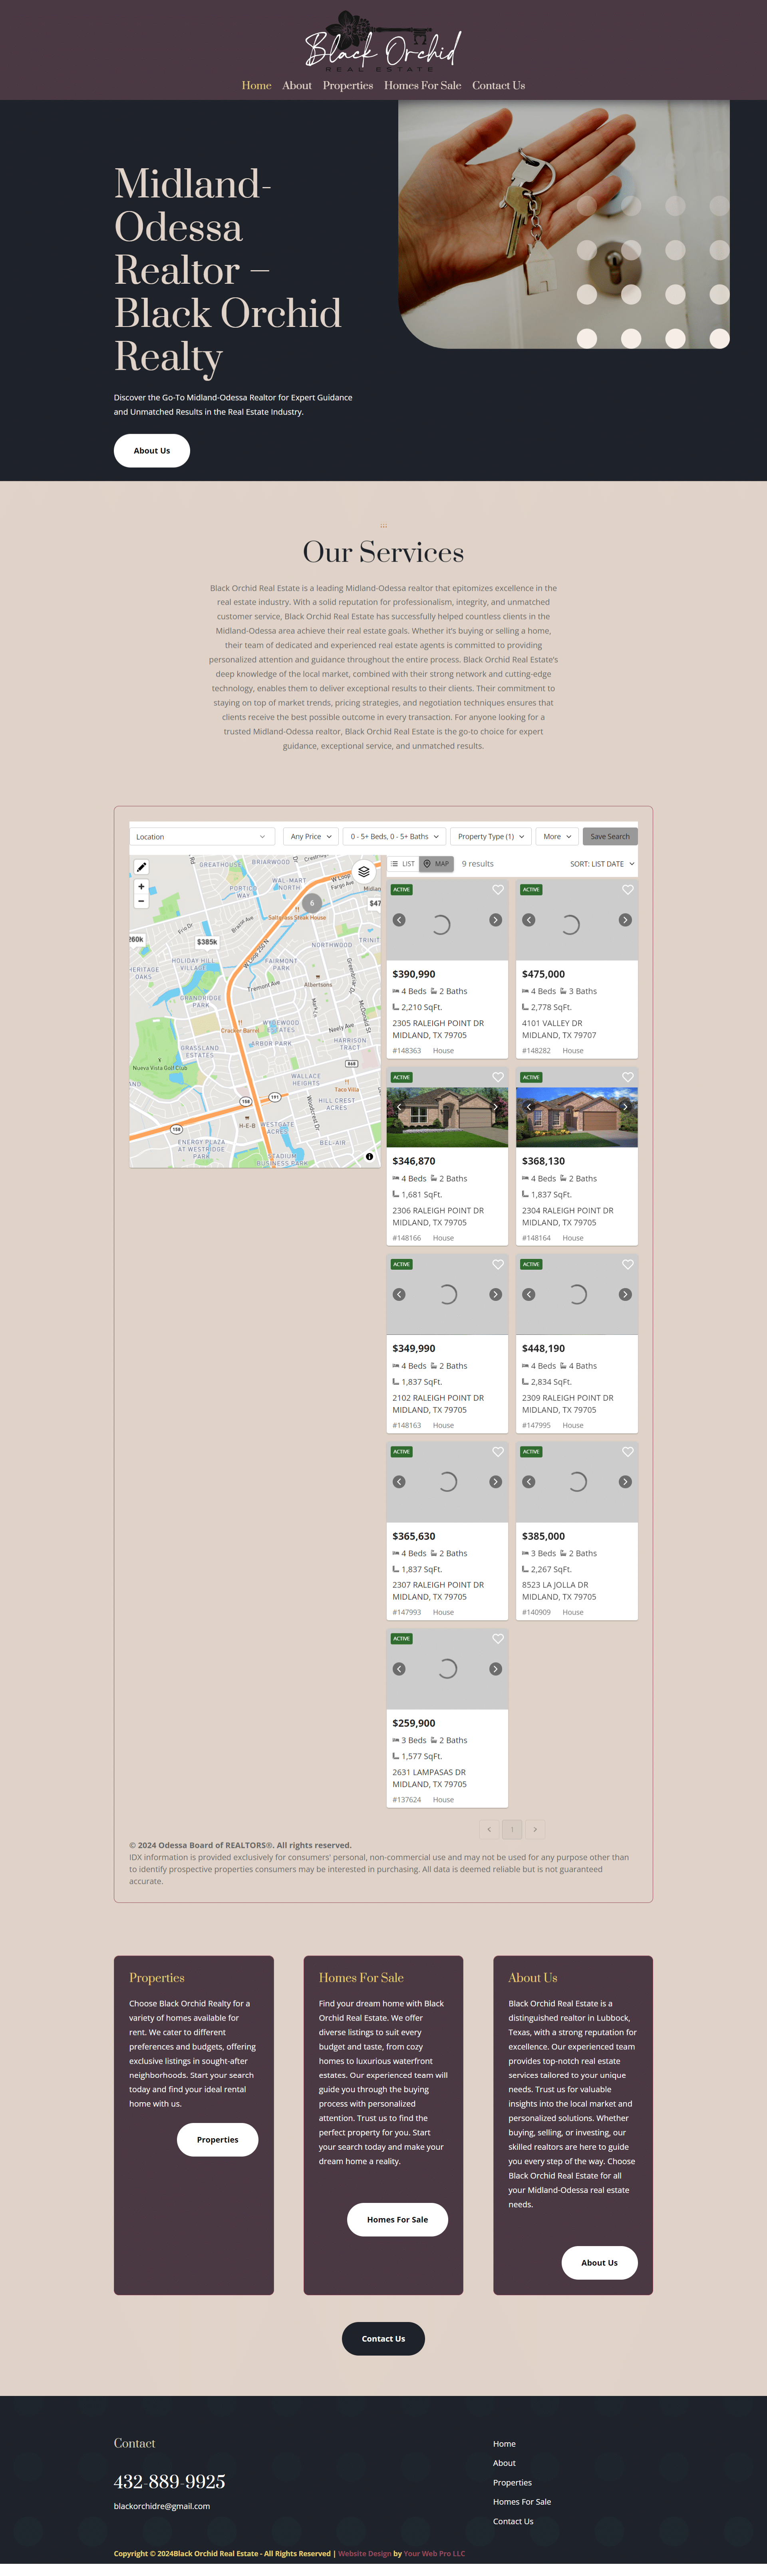Viewport: 767px width, 2567px height.
Task: Favorite the $346,870 listing heart
Action: pyautogui.click(x=498, y=1077)
